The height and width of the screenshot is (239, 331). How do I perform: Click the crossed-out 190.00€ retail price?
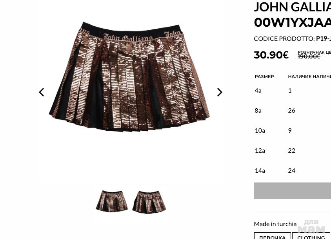[x=309, y=57]
